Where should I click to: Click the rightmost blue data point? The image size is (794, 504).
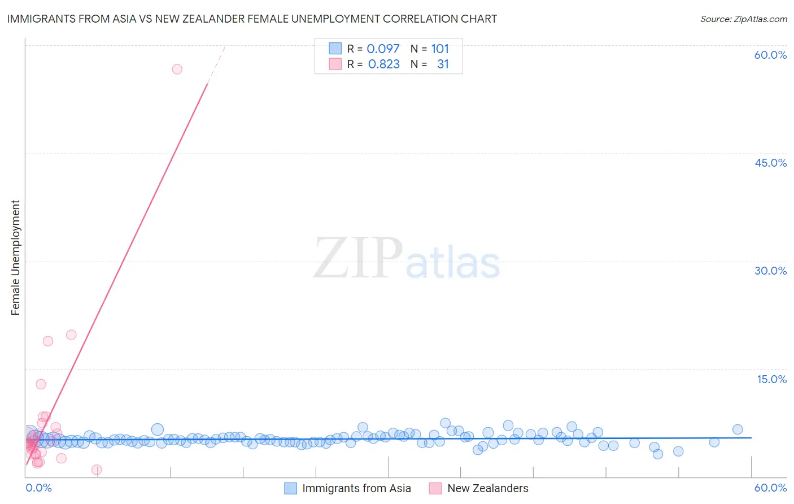point(738,429)
